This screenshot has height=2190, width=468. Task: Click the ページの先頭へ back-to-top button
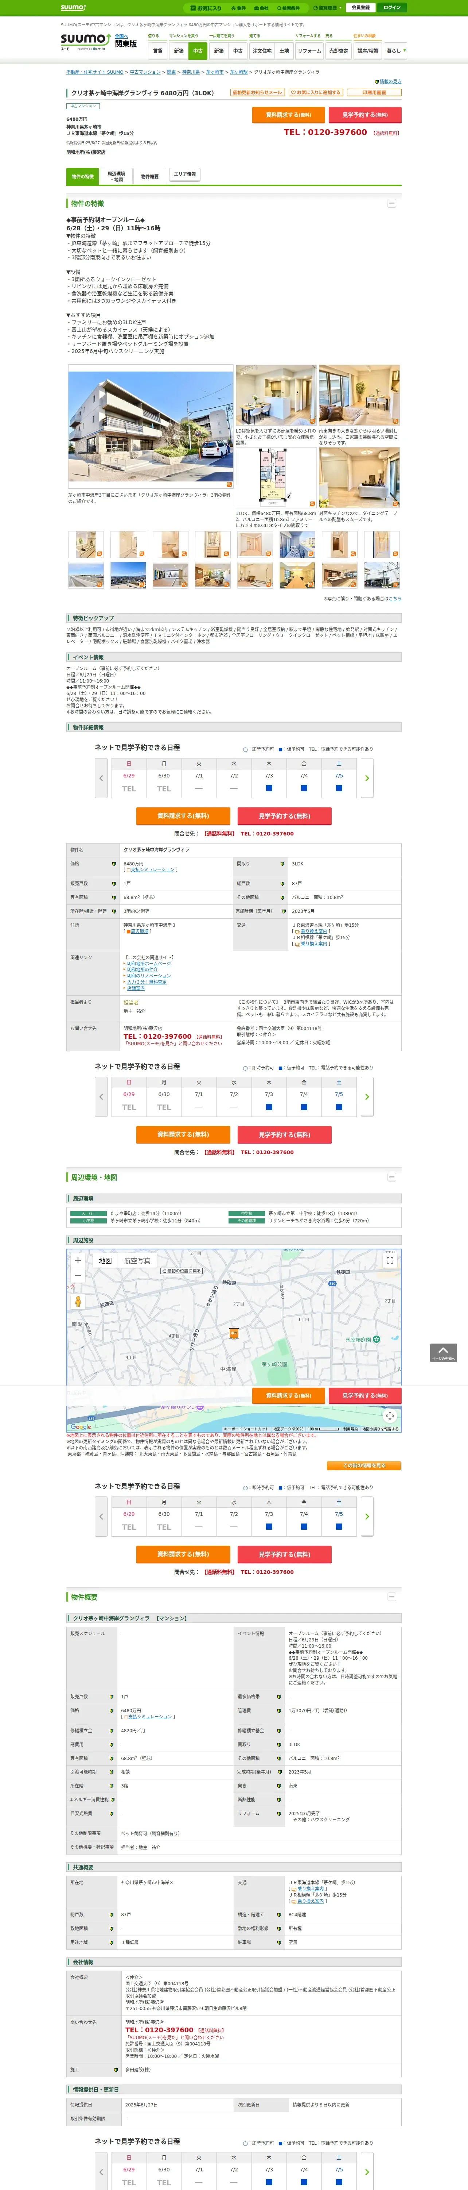[x=443, y=1353]
